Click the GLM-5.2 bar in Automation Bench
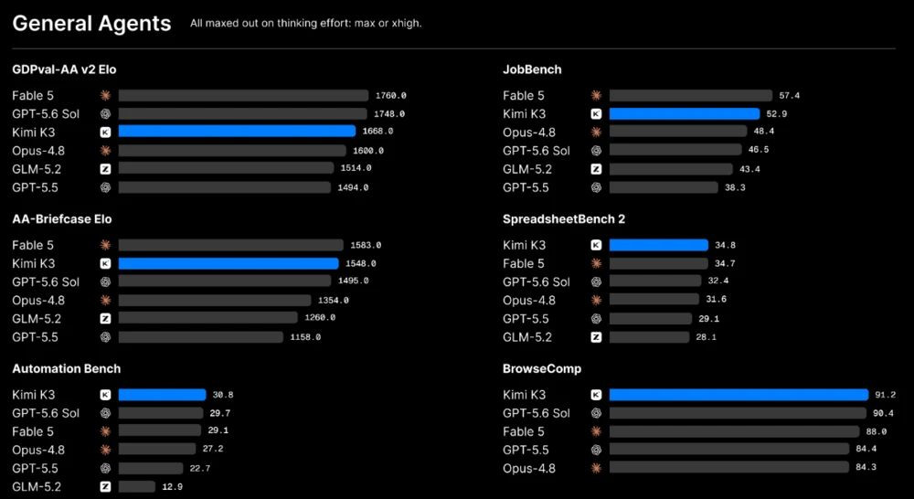The width and height of the screenshot is (914, 499). [x=137, y=486]
